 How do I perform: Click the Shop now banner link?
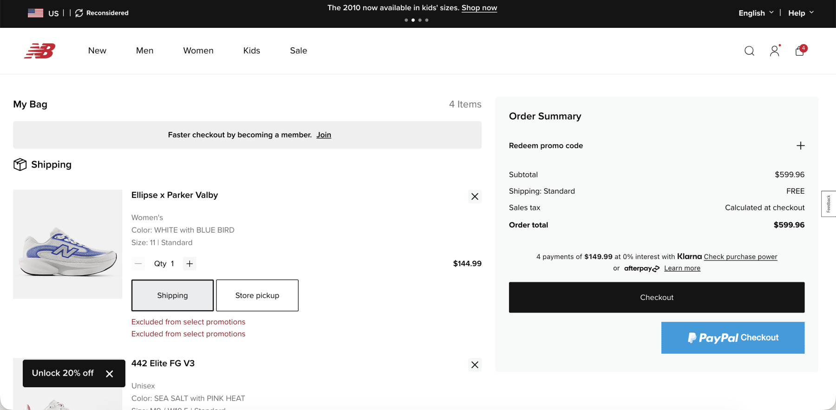coord(479,8)
